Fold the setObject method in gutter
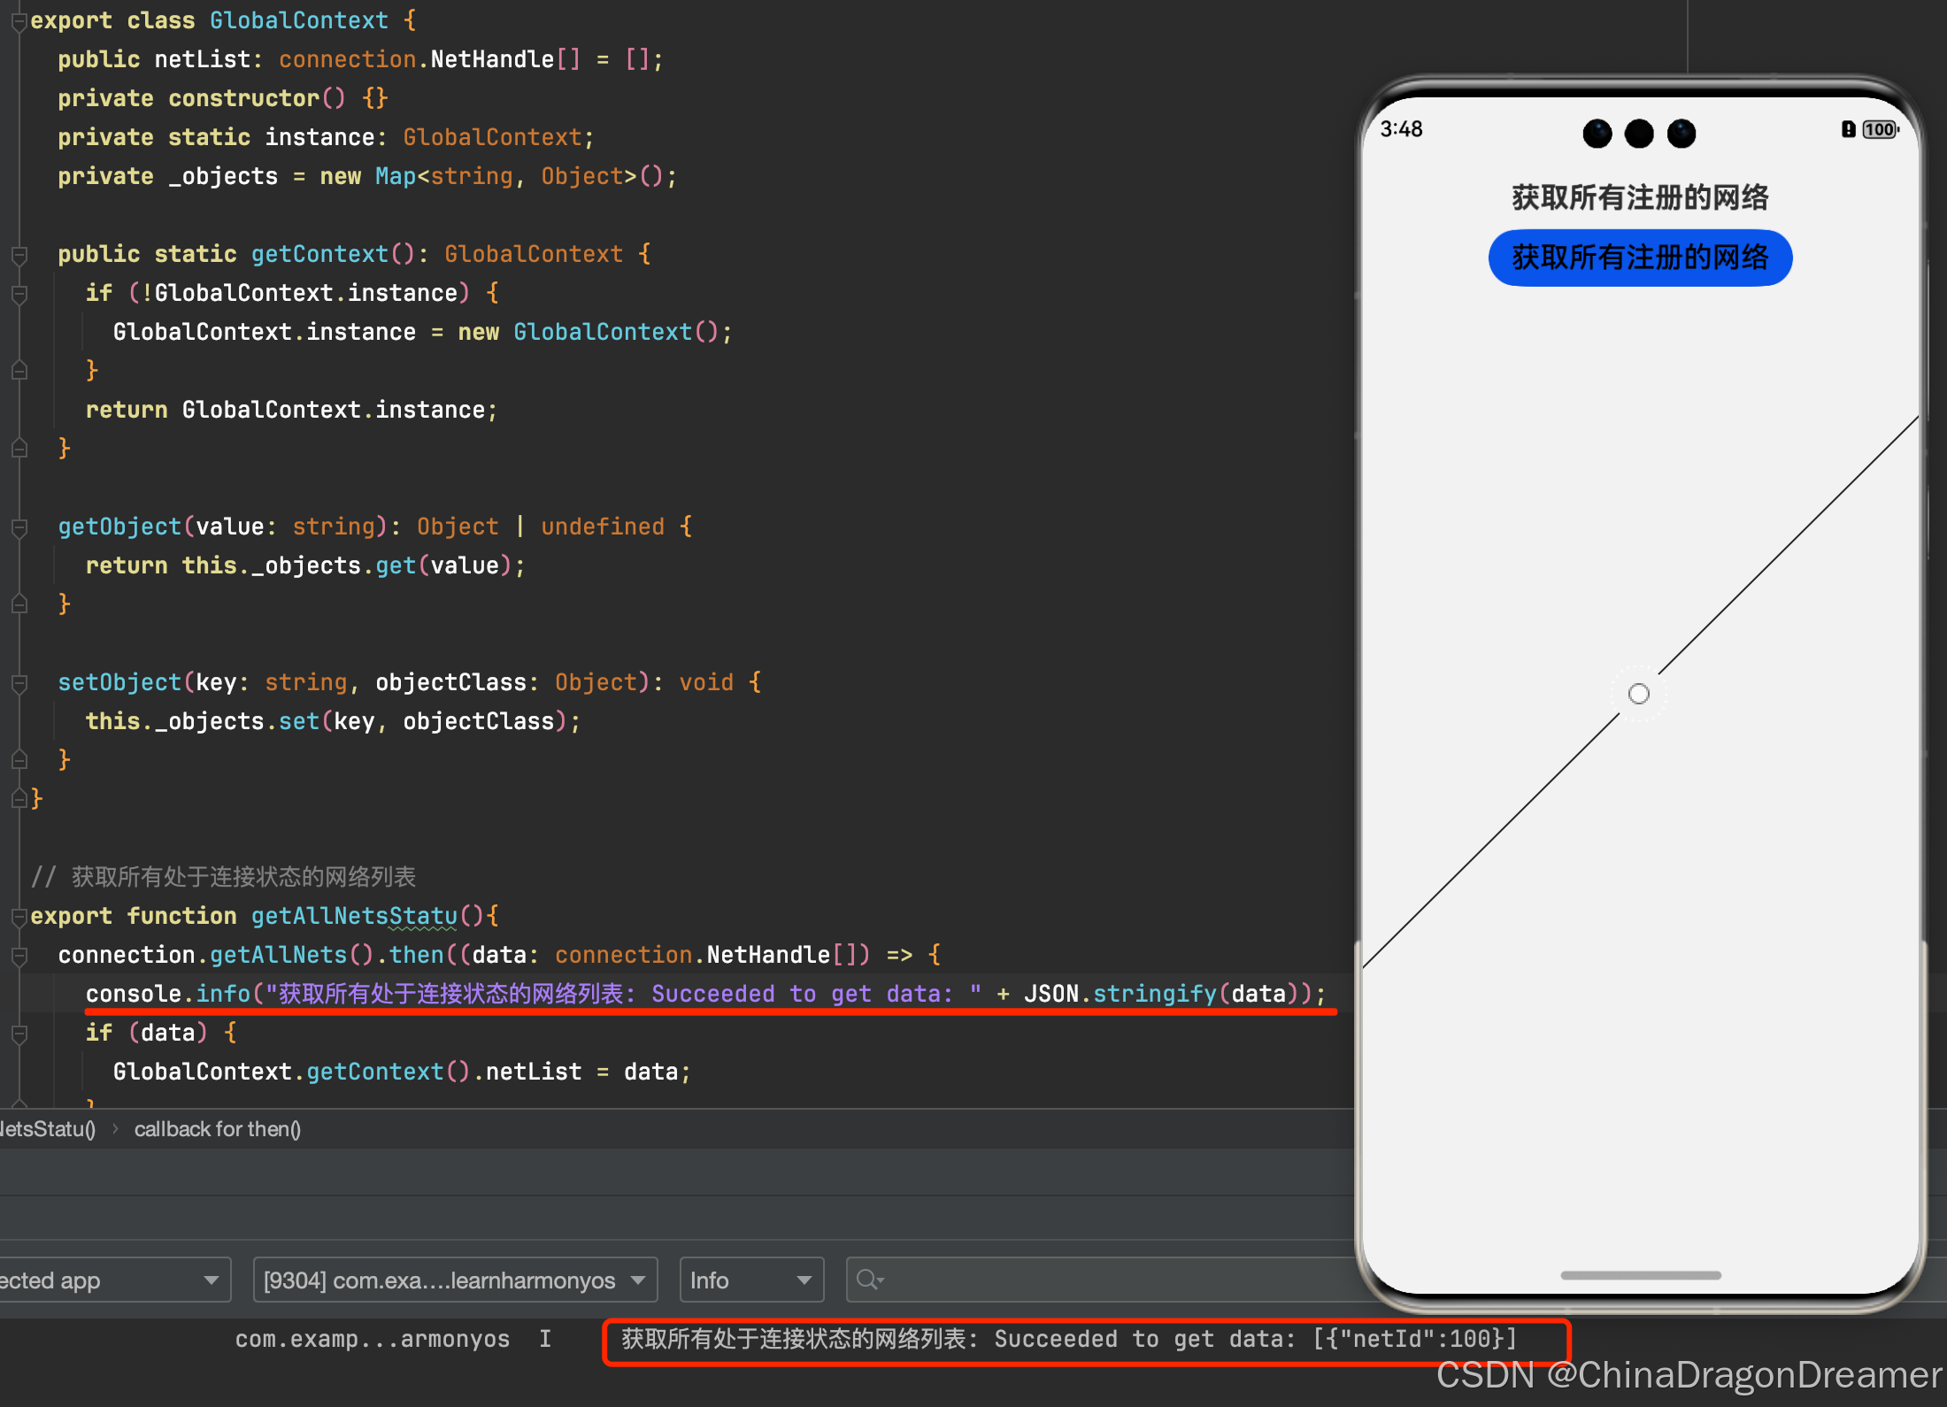This screenshot has width=1947, height=1407. tap(19, 683)
